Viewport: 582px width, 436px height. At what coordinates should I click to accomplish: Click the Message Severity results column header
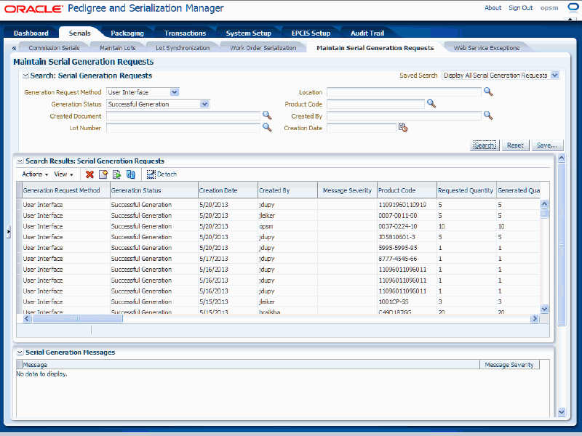pyautogui.click(x=347, y=190)
